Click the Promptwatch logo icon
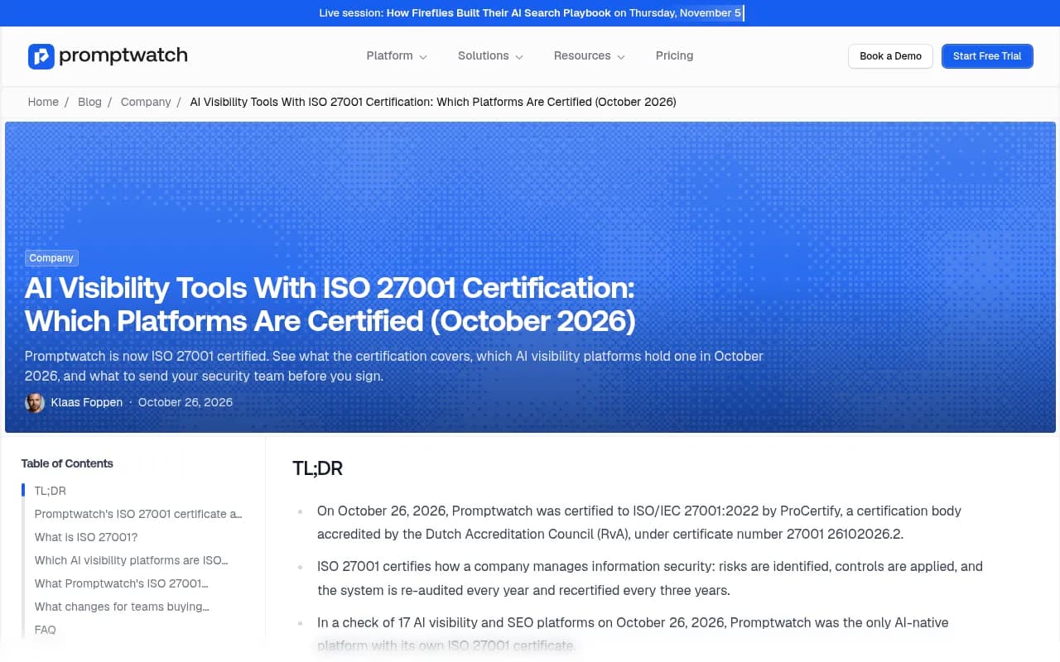Viewport: 1060px width, 662px height. (x=41, y=56)
